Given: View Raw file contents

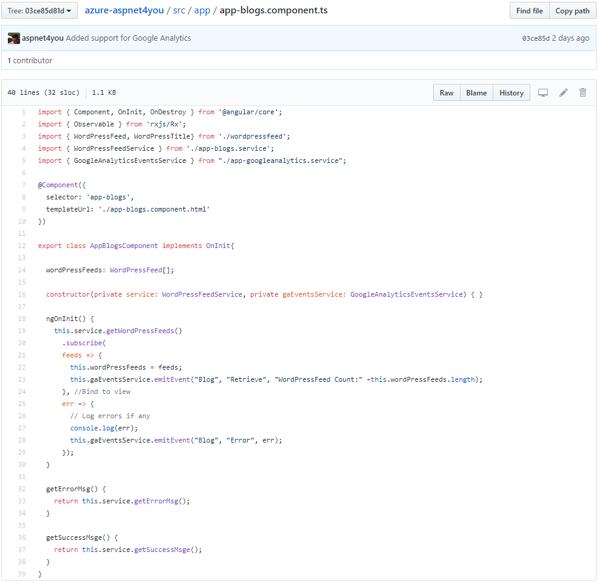Looking at the screenshot, I should [x=447, y=93].
